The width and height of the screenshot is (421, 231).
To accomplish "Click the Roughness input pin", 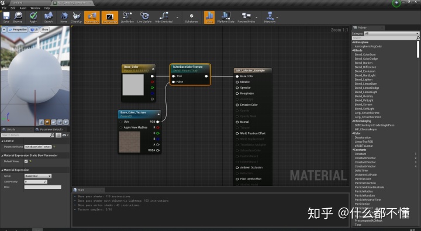I will (237, 94).
